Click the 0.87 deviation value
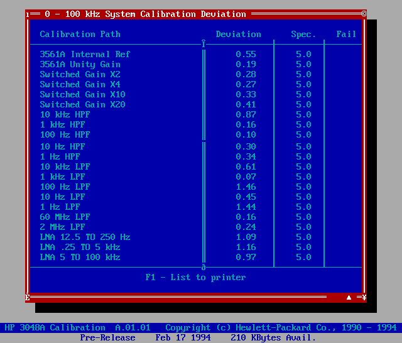 click(246, 114)
